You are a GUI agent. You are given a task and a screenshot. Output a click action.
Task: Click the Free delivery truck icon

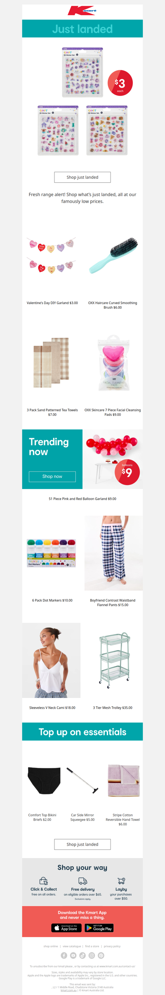click(x=82, y=881)
